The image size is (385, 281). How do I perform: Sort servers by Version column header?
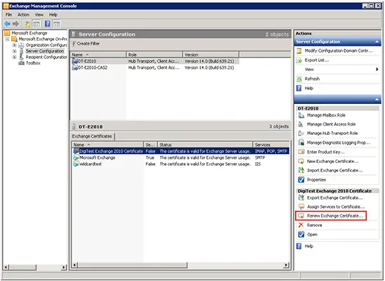click(211, 55)
